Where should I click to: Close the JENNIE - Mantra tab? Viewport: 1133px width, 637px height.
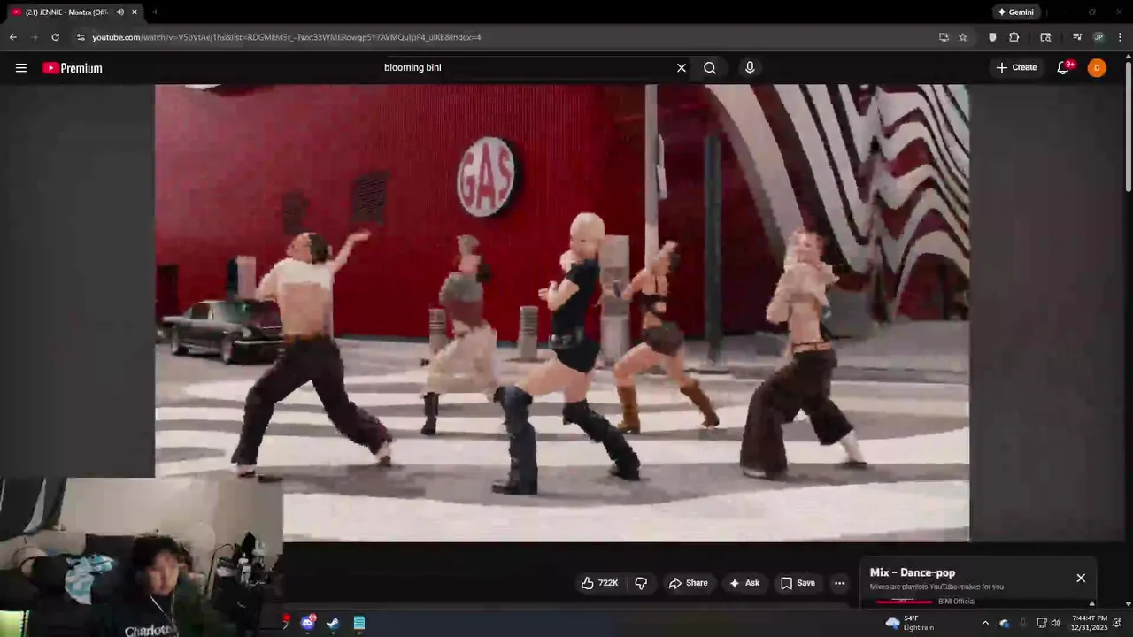(135, 12)
